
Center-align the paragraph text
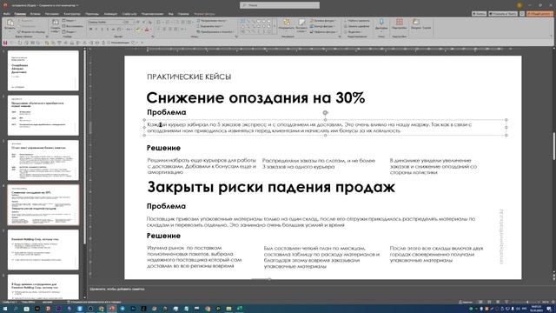pos(165,29)
